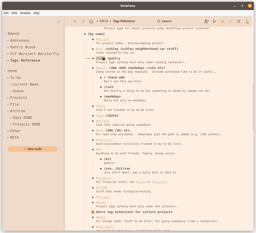
Task: Go back with the left chevron
Action: coord(75,21)
